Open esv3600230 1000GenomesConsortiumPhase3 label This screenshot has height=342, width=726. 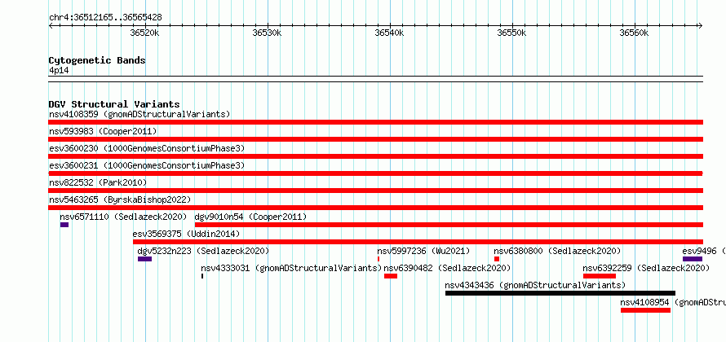(x=147, y=148)
